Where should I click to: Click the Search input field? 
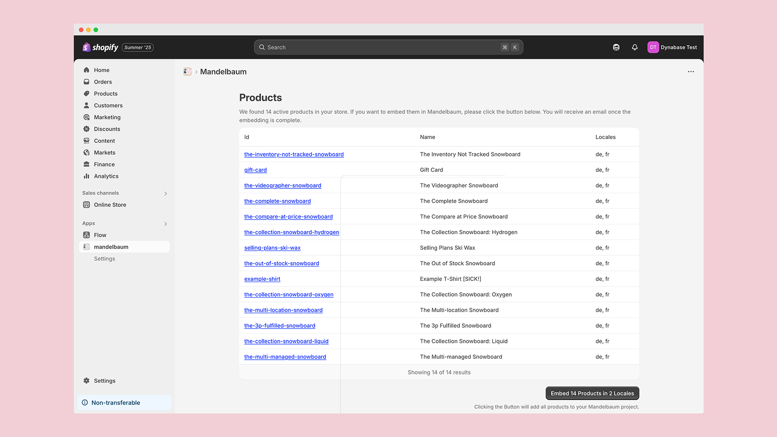pyautogui.click(x=388, y=47)
